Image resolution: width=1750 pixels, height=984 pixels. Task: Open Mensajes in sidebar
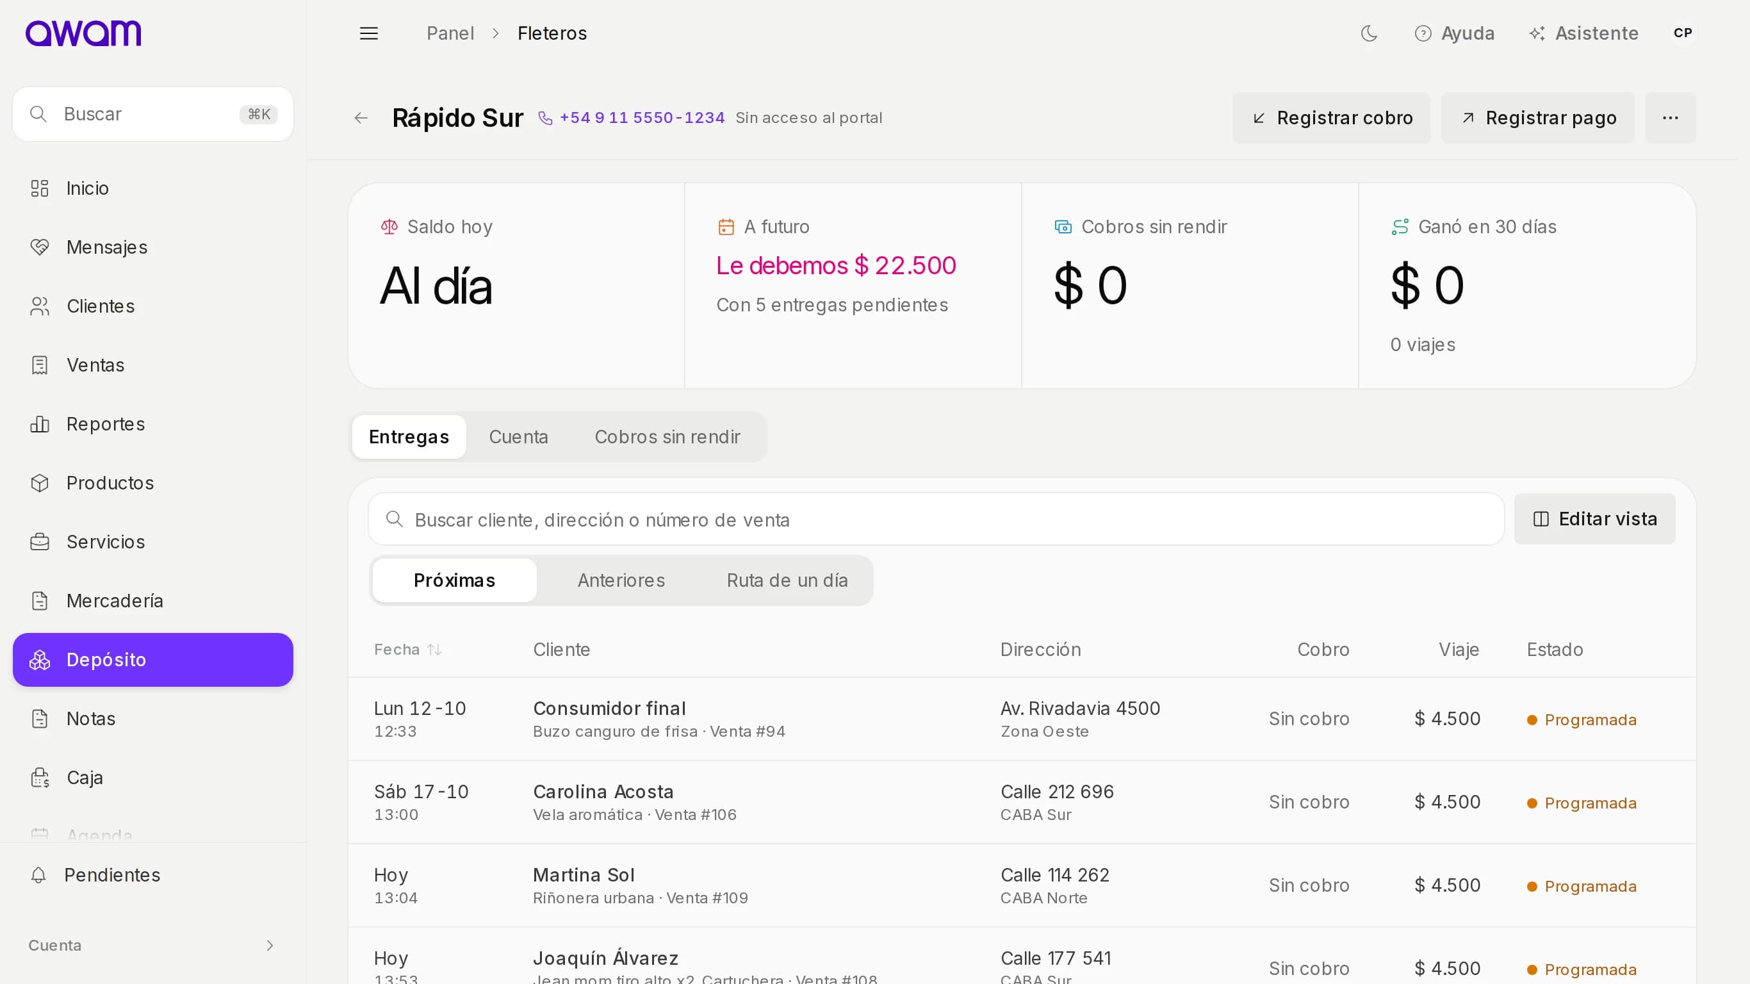[x=153, y=247]
